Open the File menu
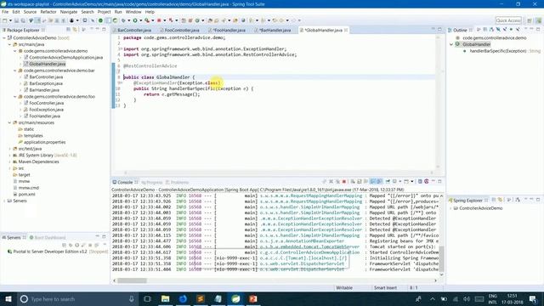Screen dimensions: 544x306 (x=5, y=12)
